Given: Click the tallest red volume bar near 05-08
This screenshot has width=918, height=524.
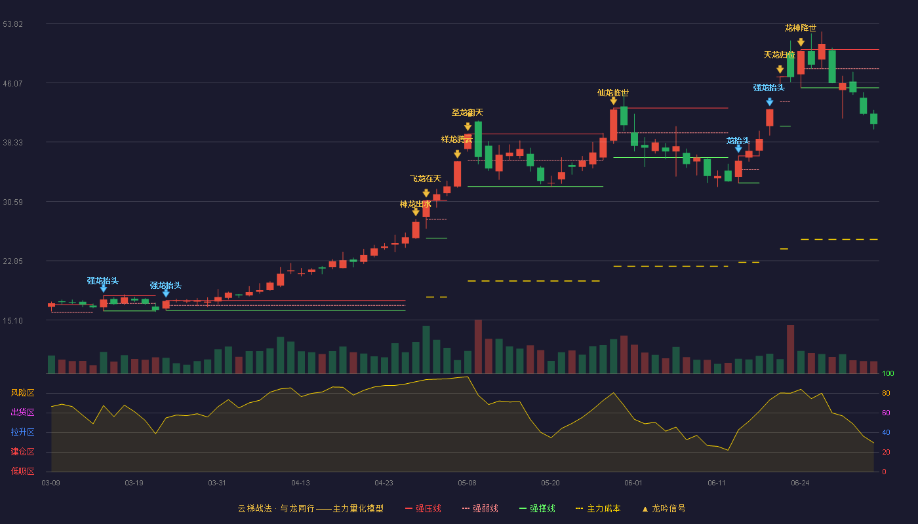Looking at the screenshot, I should pyautogui.click(x=478, y=346).
